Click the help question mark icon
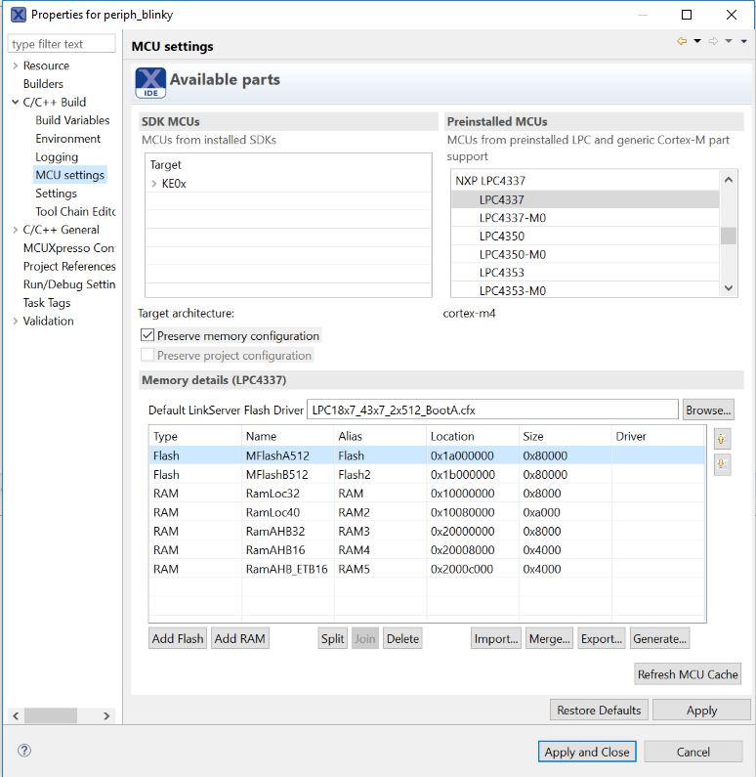The width and height of the screenshot is (756, 777). pyautogui.click(x=24, y=751)
